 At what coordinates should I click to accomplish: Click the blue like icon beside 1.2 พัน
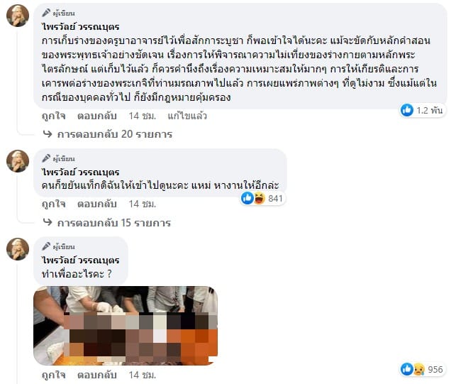point(406,110)
